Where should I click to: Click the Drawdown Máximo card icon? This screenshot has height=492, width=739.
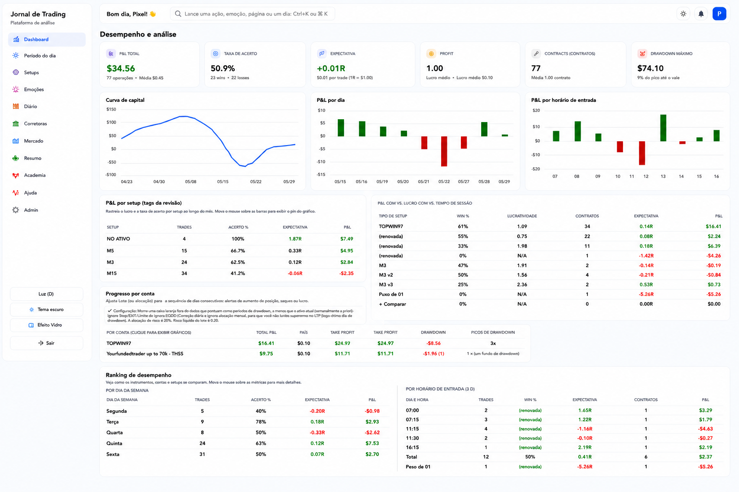point(642,54)
